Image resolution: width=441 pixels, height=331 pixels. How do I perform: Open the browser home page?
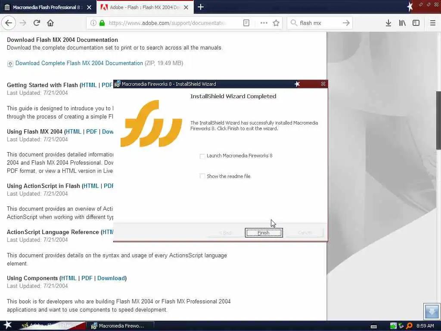click(x=50, y=23)
